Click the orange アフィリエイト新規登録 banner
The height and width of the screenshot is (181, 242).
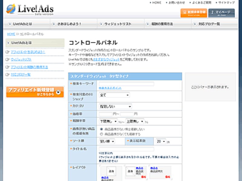[35, 92]
